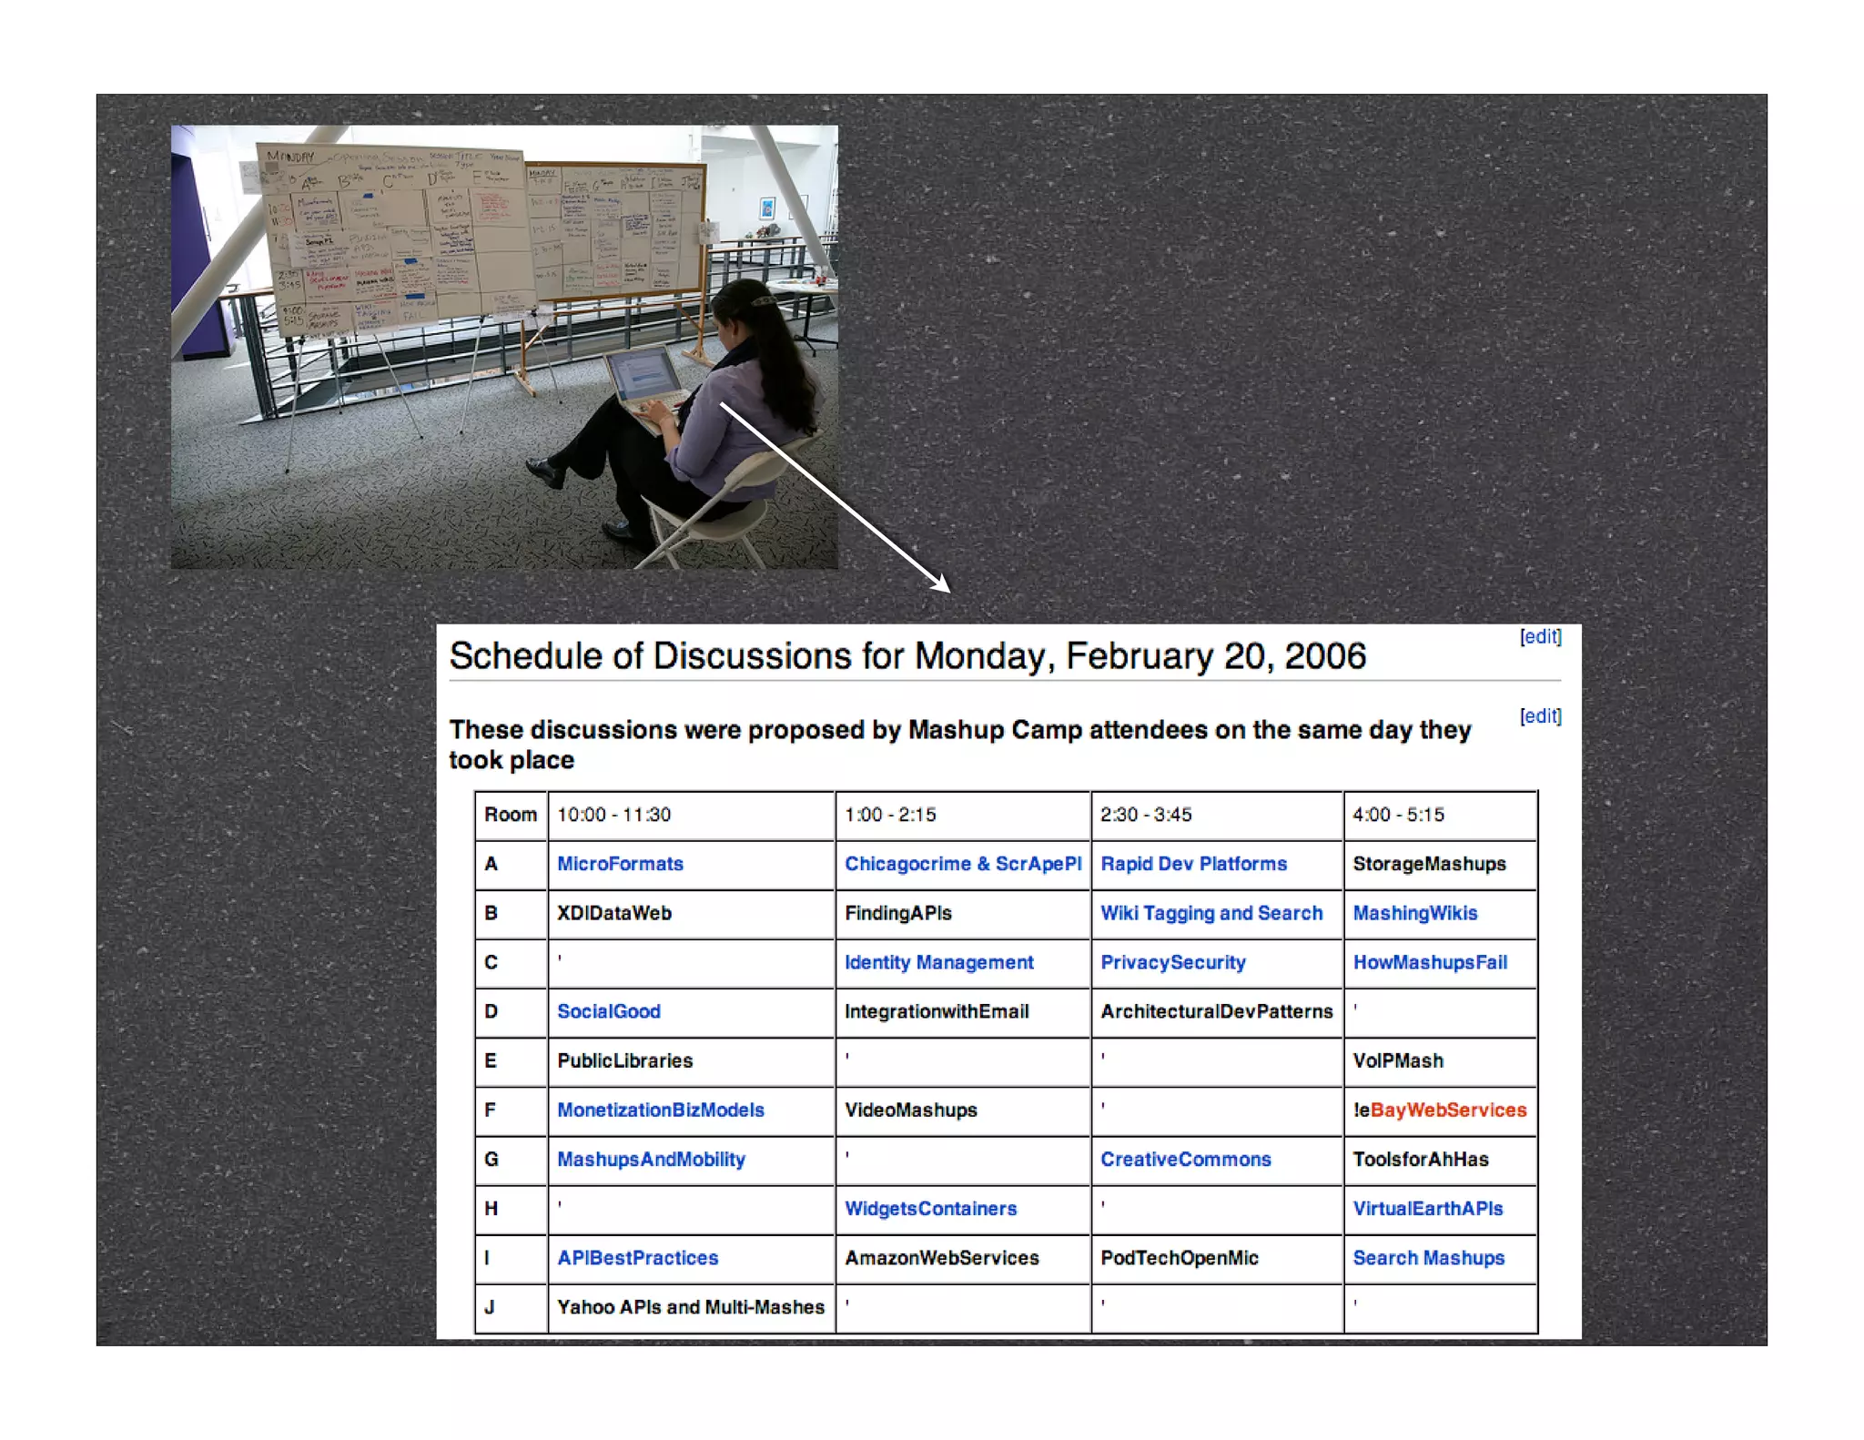Open the CreativeCommons link
Screen dimensions: 1864x1440
point(1185,1159)
